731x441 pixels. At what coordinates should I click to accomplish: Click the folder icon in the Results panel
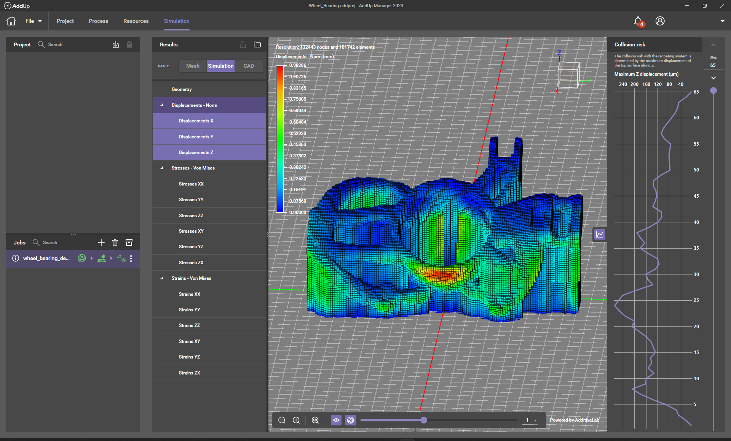[x=257, y=44]
